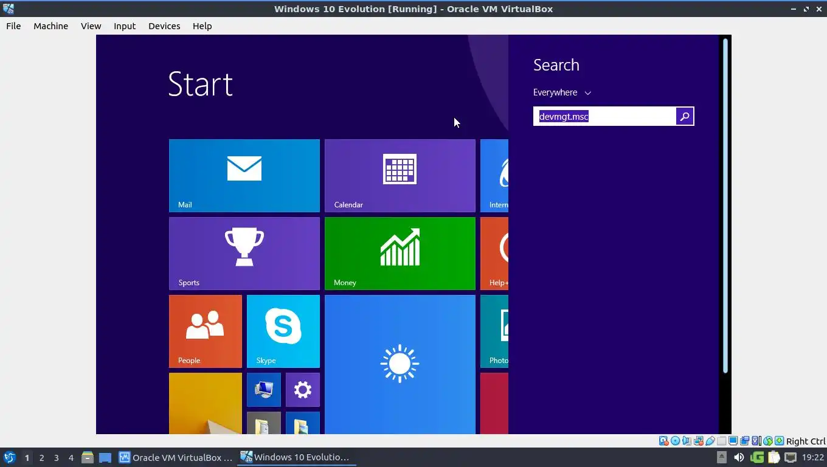Click the green G tray icon
The width and height of the screenshot is (827, 467).
pos(757,457)
